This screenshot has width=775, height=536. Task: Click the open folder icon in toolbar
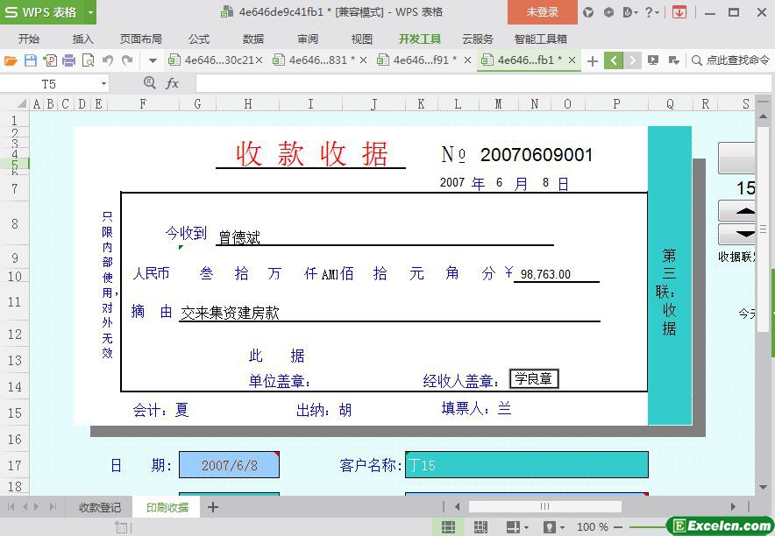11,60
